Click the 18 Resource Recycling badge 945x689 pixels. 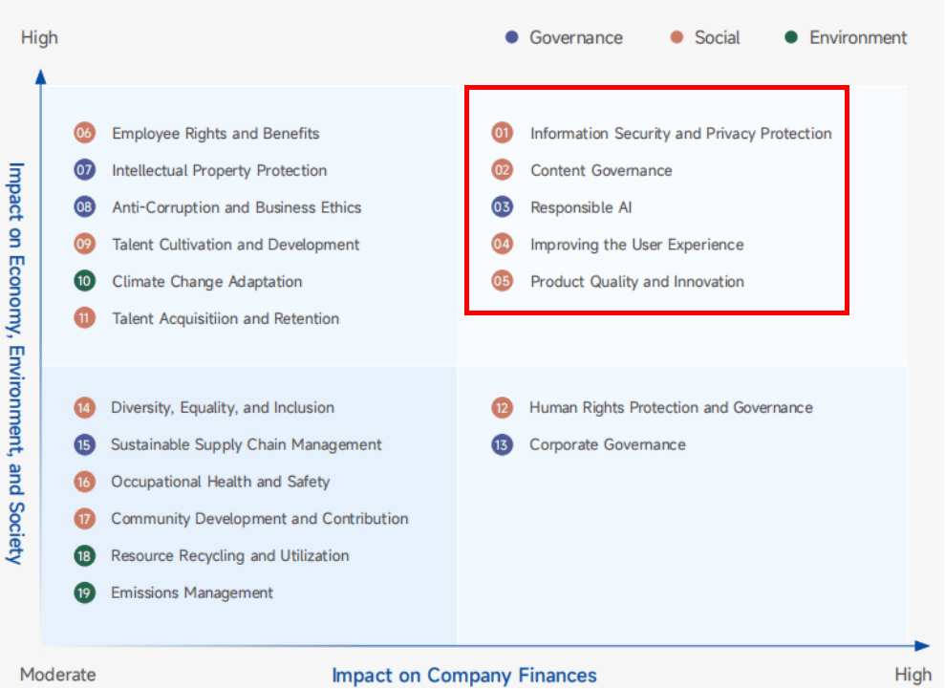point(84,556)
